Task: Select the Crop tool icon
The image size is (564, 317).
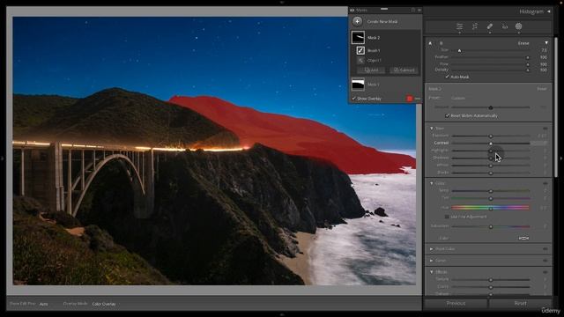Action: tap(475, 26)
